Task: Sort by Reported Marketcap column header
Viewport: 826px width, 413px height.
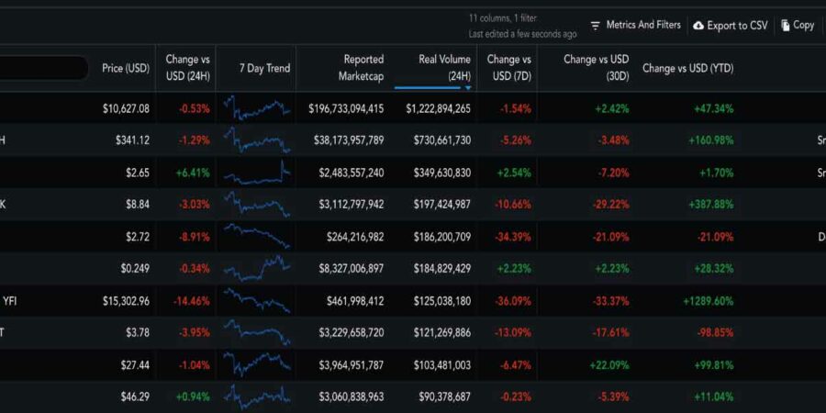Action: (x=360, y=68)
